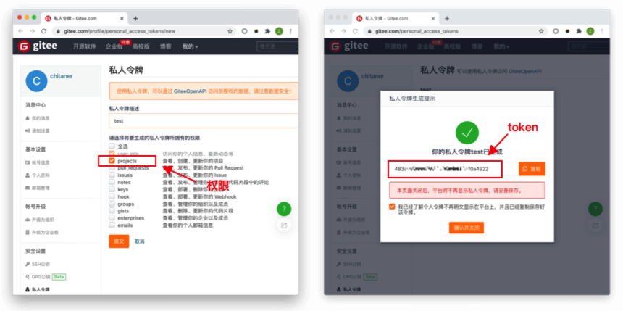
Task: Open browser menu dots in left window
Action: 290,31
